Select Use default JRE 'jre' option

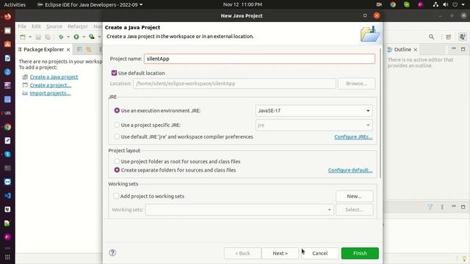[x=117, y=136]
